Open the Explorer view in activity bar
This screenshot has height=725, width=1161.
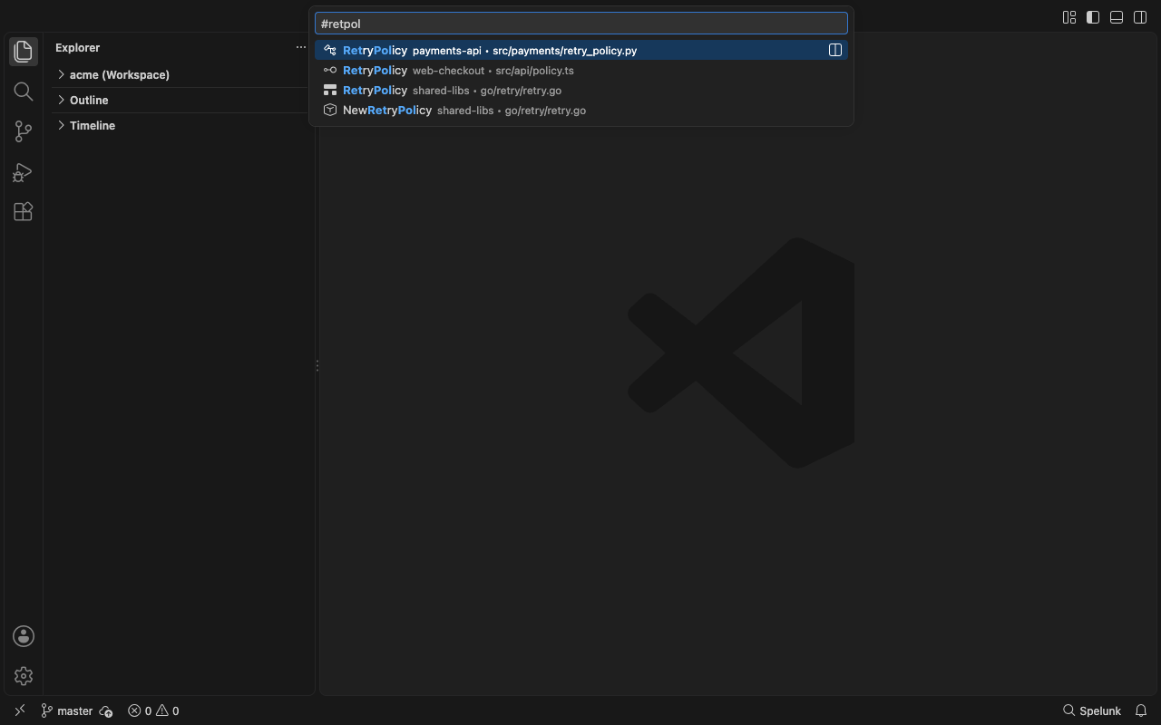(24, 52)
